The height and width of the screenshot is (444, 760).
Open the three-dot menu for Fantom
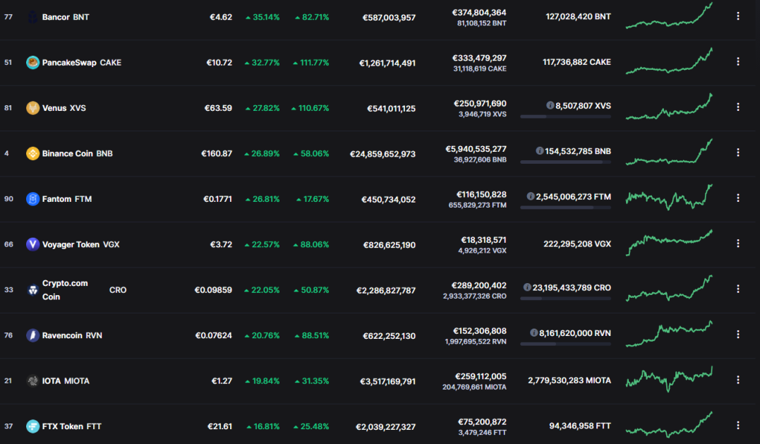tap(737, 198)
